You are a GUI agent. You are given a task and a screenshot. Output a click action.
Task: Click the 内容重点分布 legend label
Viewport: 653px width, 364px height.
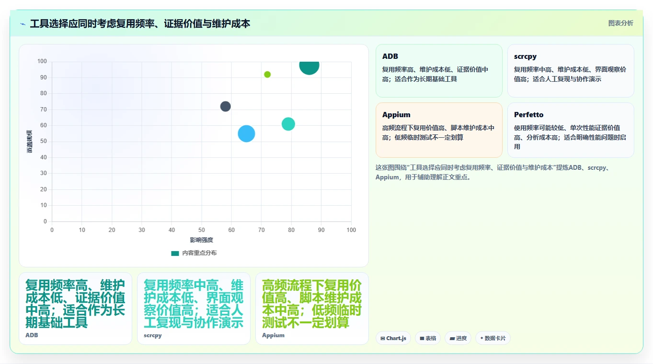click(199, 253)
